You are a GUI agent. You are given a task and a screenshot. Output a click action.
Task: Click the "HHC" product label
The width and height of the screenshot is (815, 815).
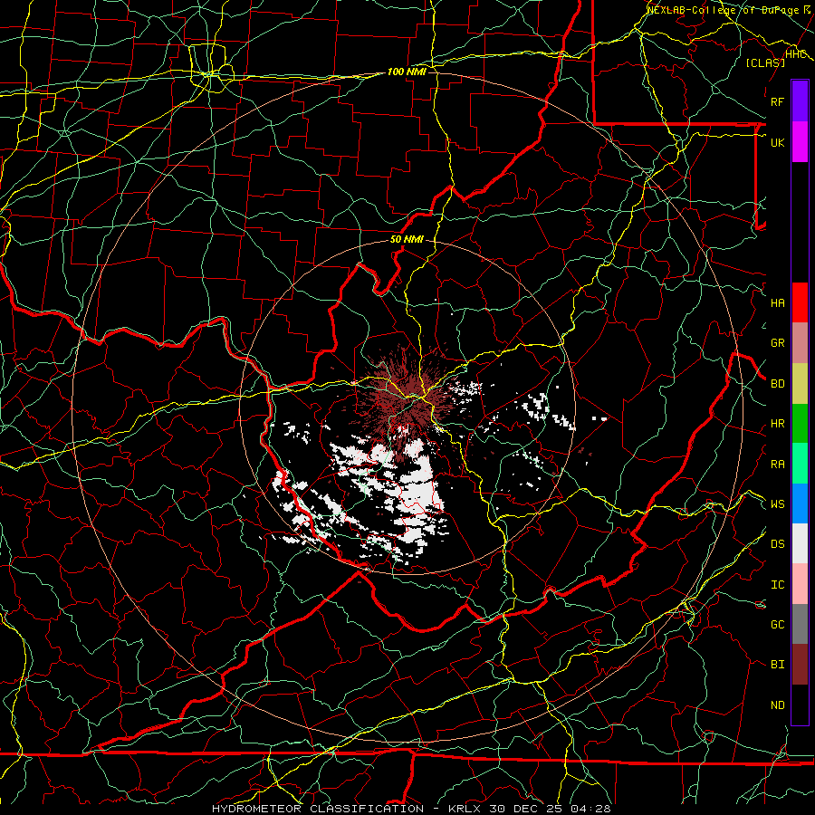tap(796, 53)
